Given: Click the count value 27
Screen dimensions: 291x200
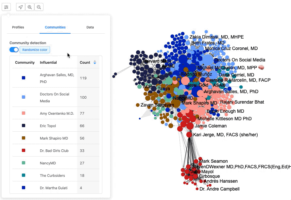Looking at the screenshot, I should coord(82,163).
